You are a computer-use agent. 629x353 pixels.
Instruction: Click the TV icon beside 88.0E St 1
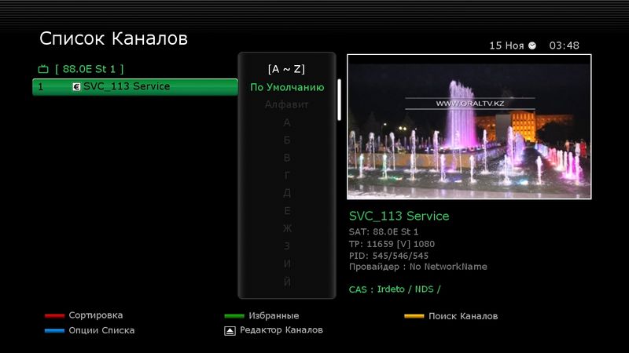click(x=43, y=69)
